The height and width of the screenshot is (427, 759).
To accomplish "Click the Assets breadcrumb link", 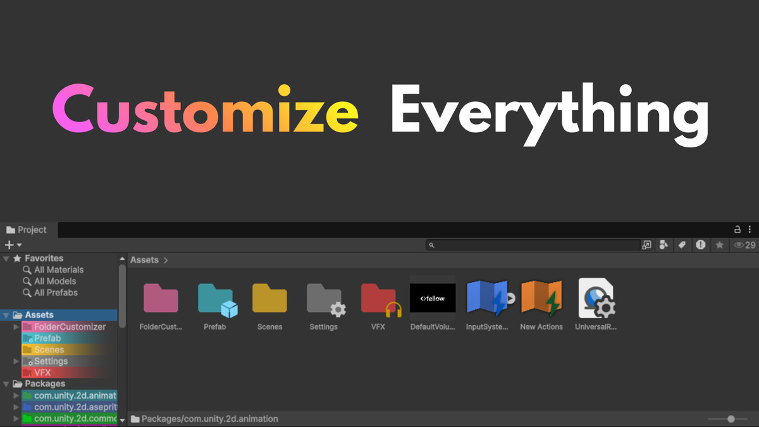I will click(144, 259).
